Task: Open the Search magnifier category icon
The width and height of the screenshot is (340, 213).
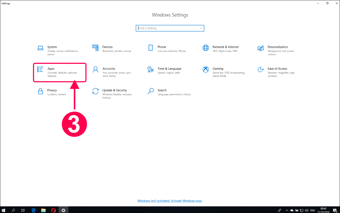Action: [x=151, y=91]
